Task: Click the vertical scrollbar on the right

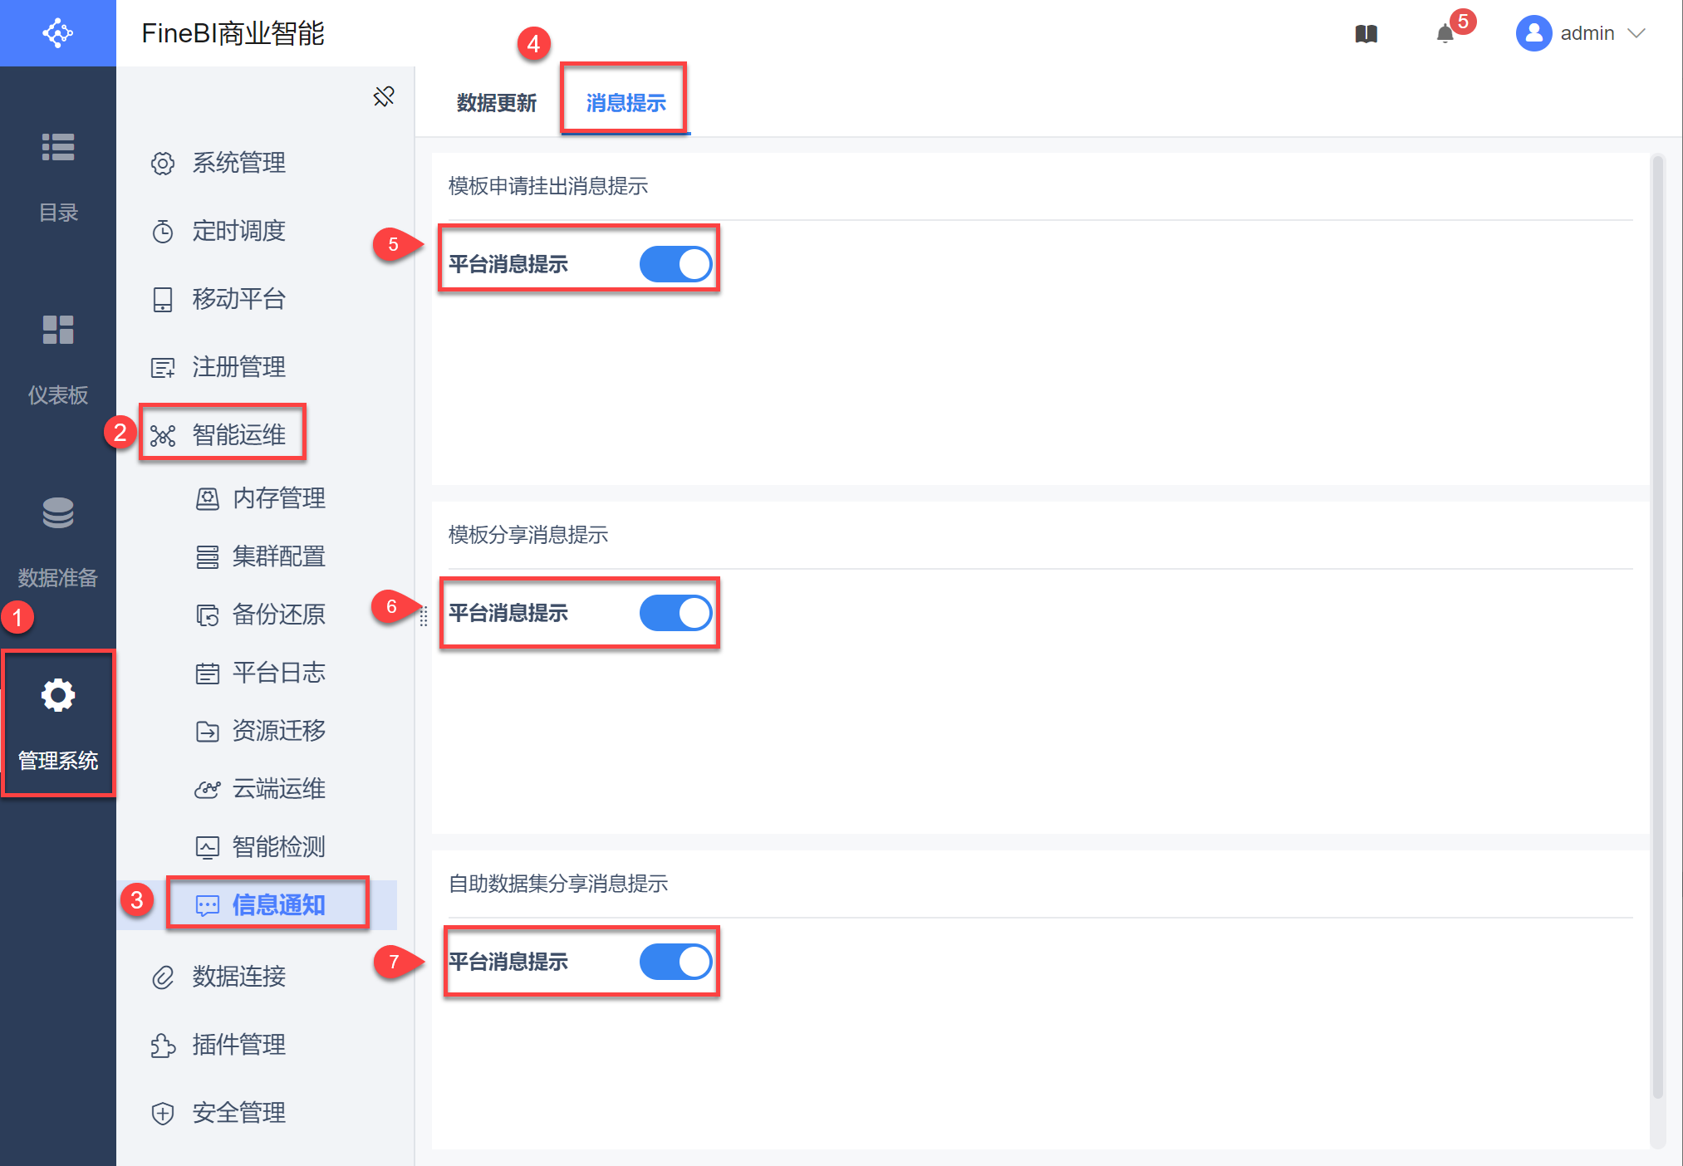Action: (1657, 623)
